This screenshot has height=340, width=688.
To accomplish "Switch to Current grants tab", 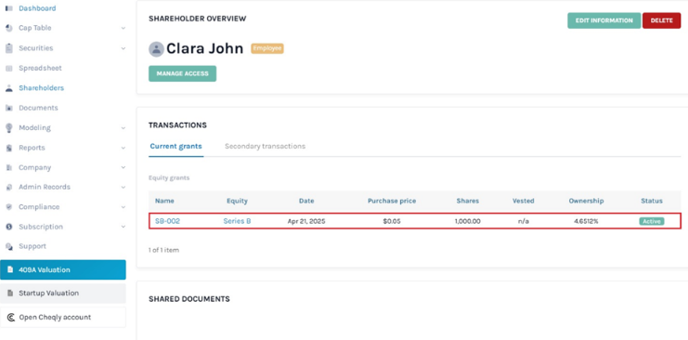I will pyautogui.click(x=176, y=146).
